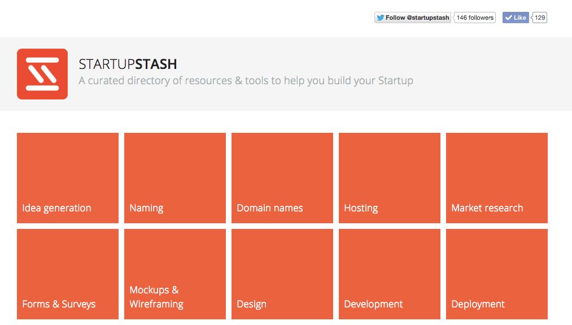Click the STARTUPSTASH site title

coord(128,64)
